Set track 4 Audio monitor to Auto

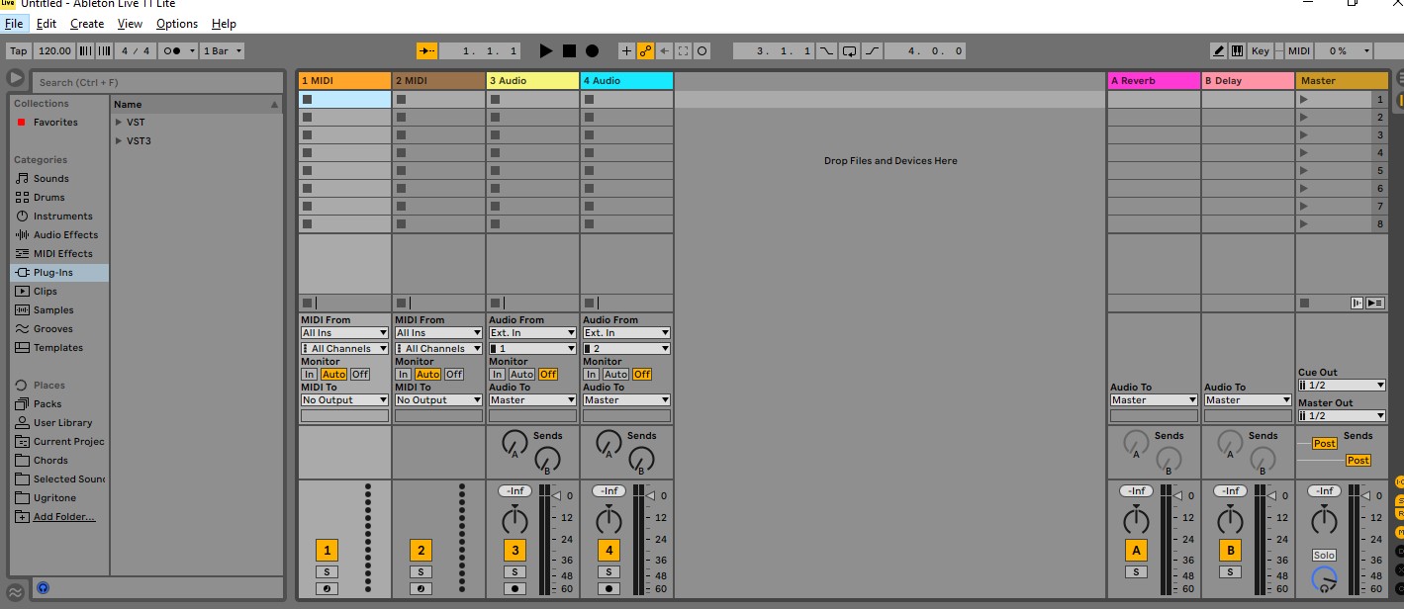615,375
